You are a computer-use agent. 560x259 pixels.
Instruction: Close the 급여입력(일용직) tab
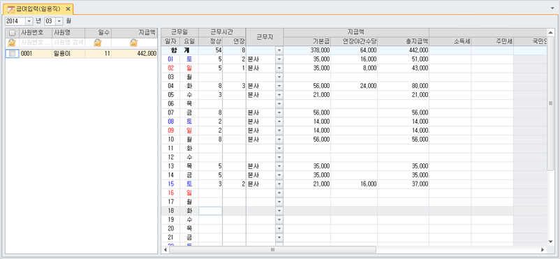(x=68, y=8)
